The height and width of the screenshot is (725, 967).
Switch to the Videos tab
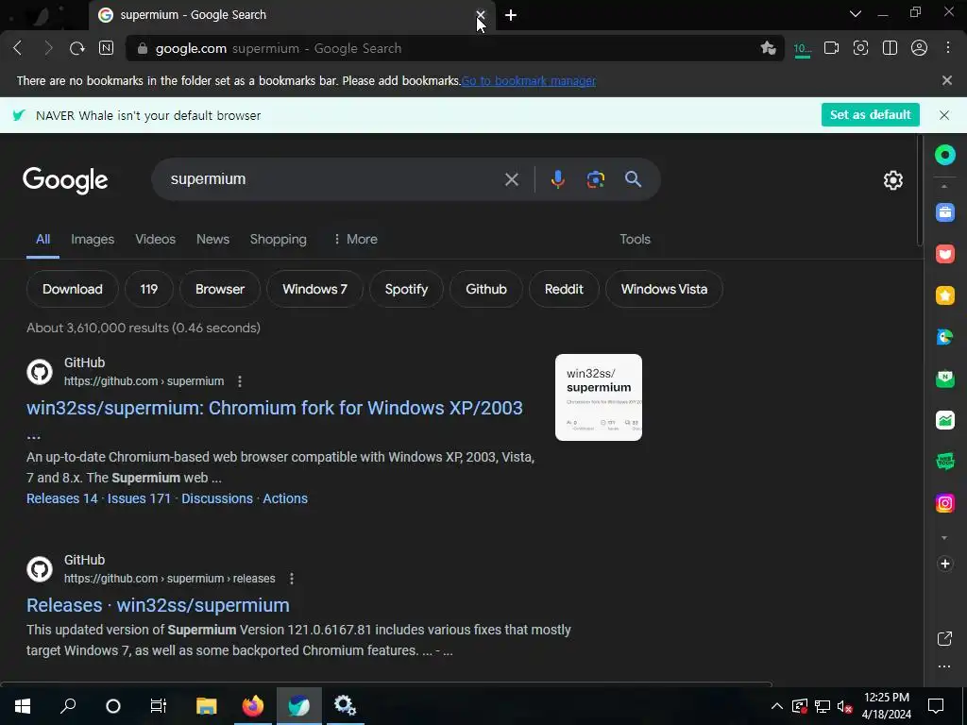tap(156, 239)
